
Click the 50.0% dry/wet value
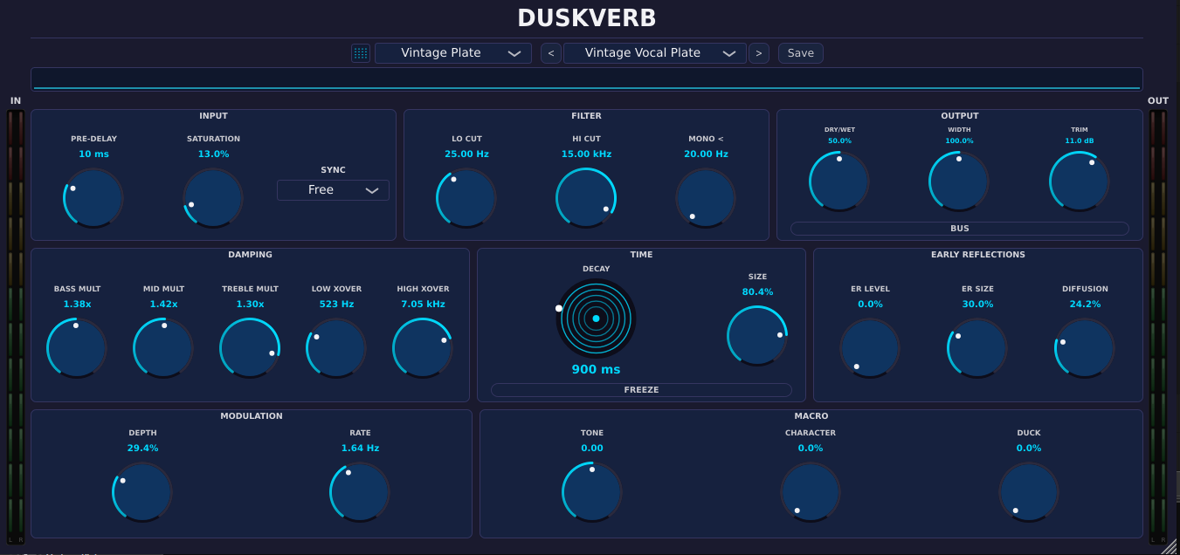point(839,140)
